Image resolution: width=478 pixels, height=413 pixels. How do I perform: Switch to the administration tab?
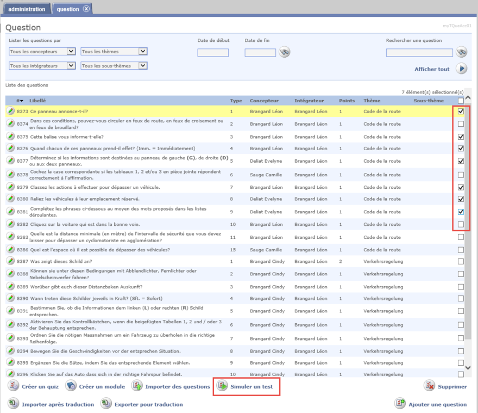point(27,9)
